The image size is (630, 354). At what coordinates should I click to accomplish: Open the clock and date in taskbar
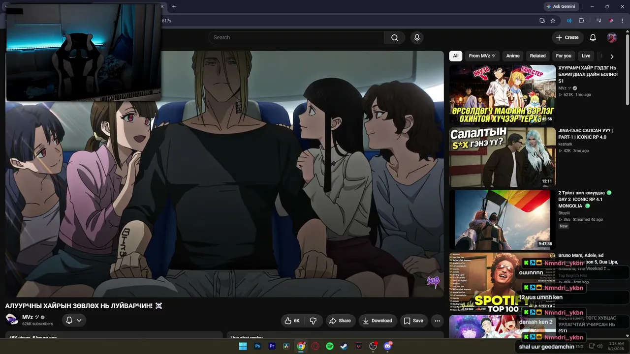616,346
